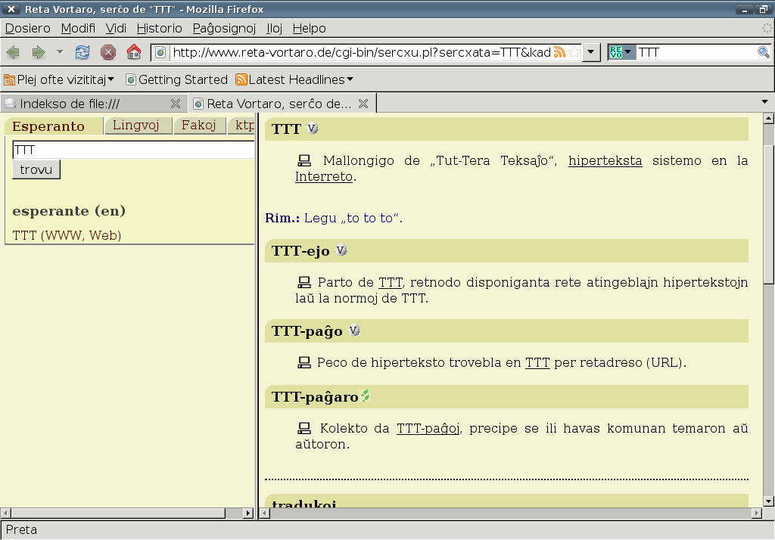Image resolution: width=775 pixels, height=540 pixels.
Task: Expand the Plej ofte vizititaj bookmarks folder
Action: 60,79
